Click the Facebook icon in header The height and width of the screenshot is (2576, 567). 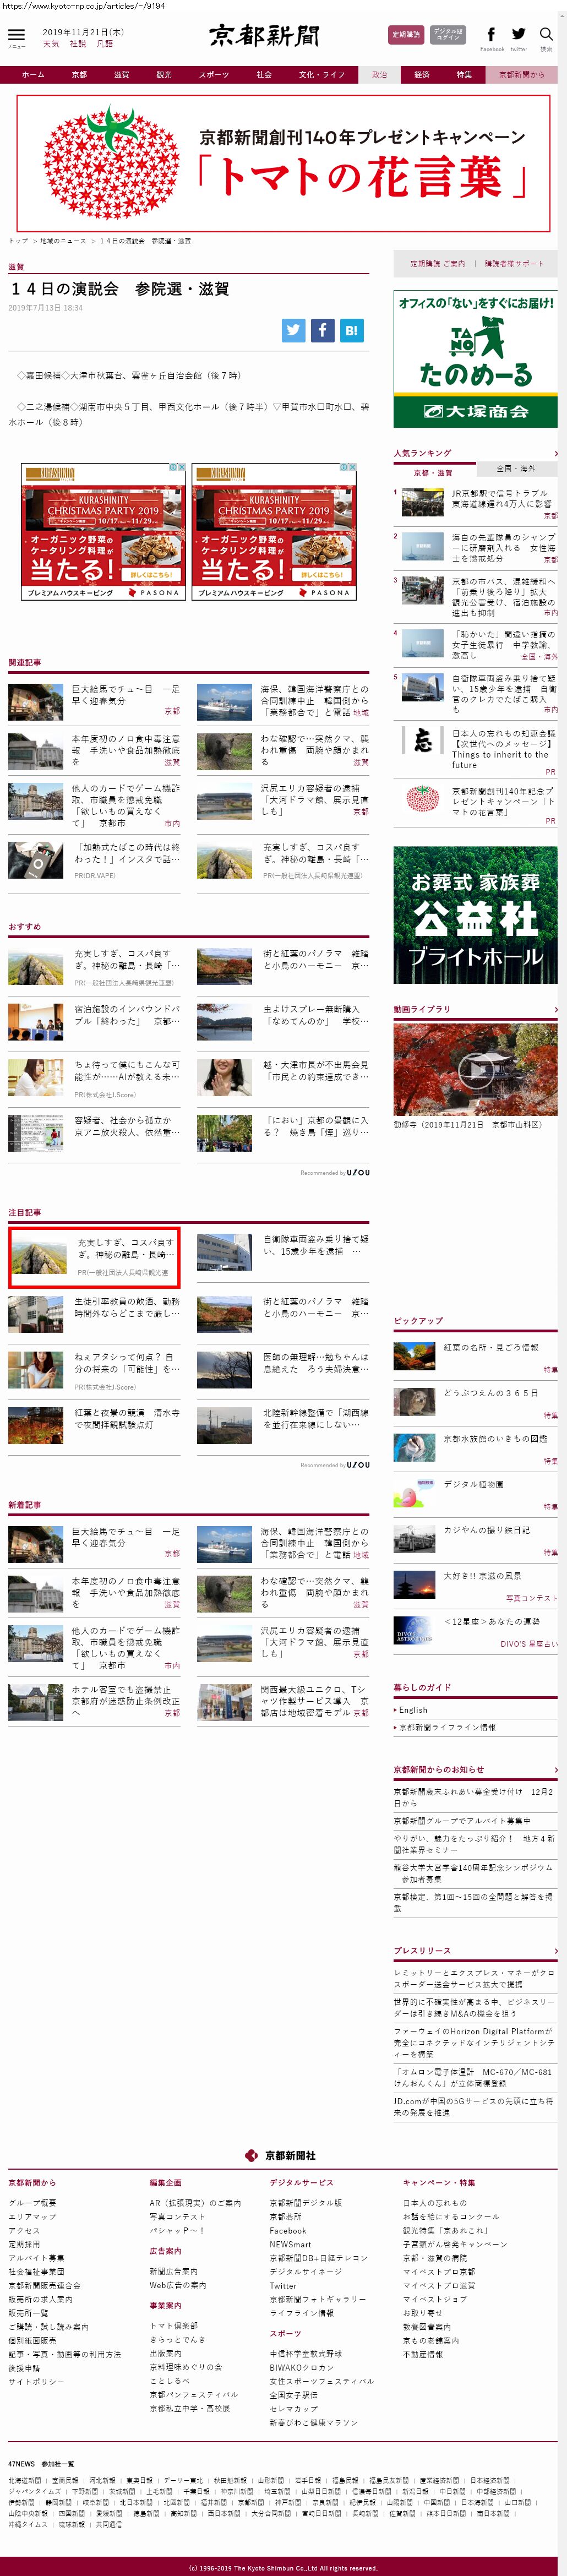[491, 35]
